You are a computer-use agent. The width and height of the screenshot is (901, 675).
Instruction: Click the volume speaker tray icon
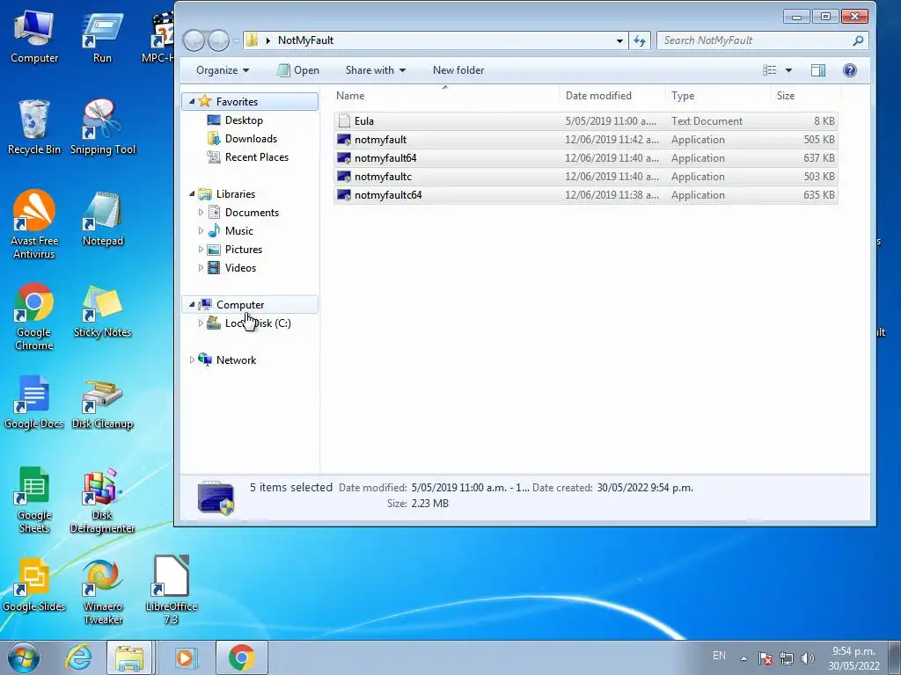click(x=808, y=658)
